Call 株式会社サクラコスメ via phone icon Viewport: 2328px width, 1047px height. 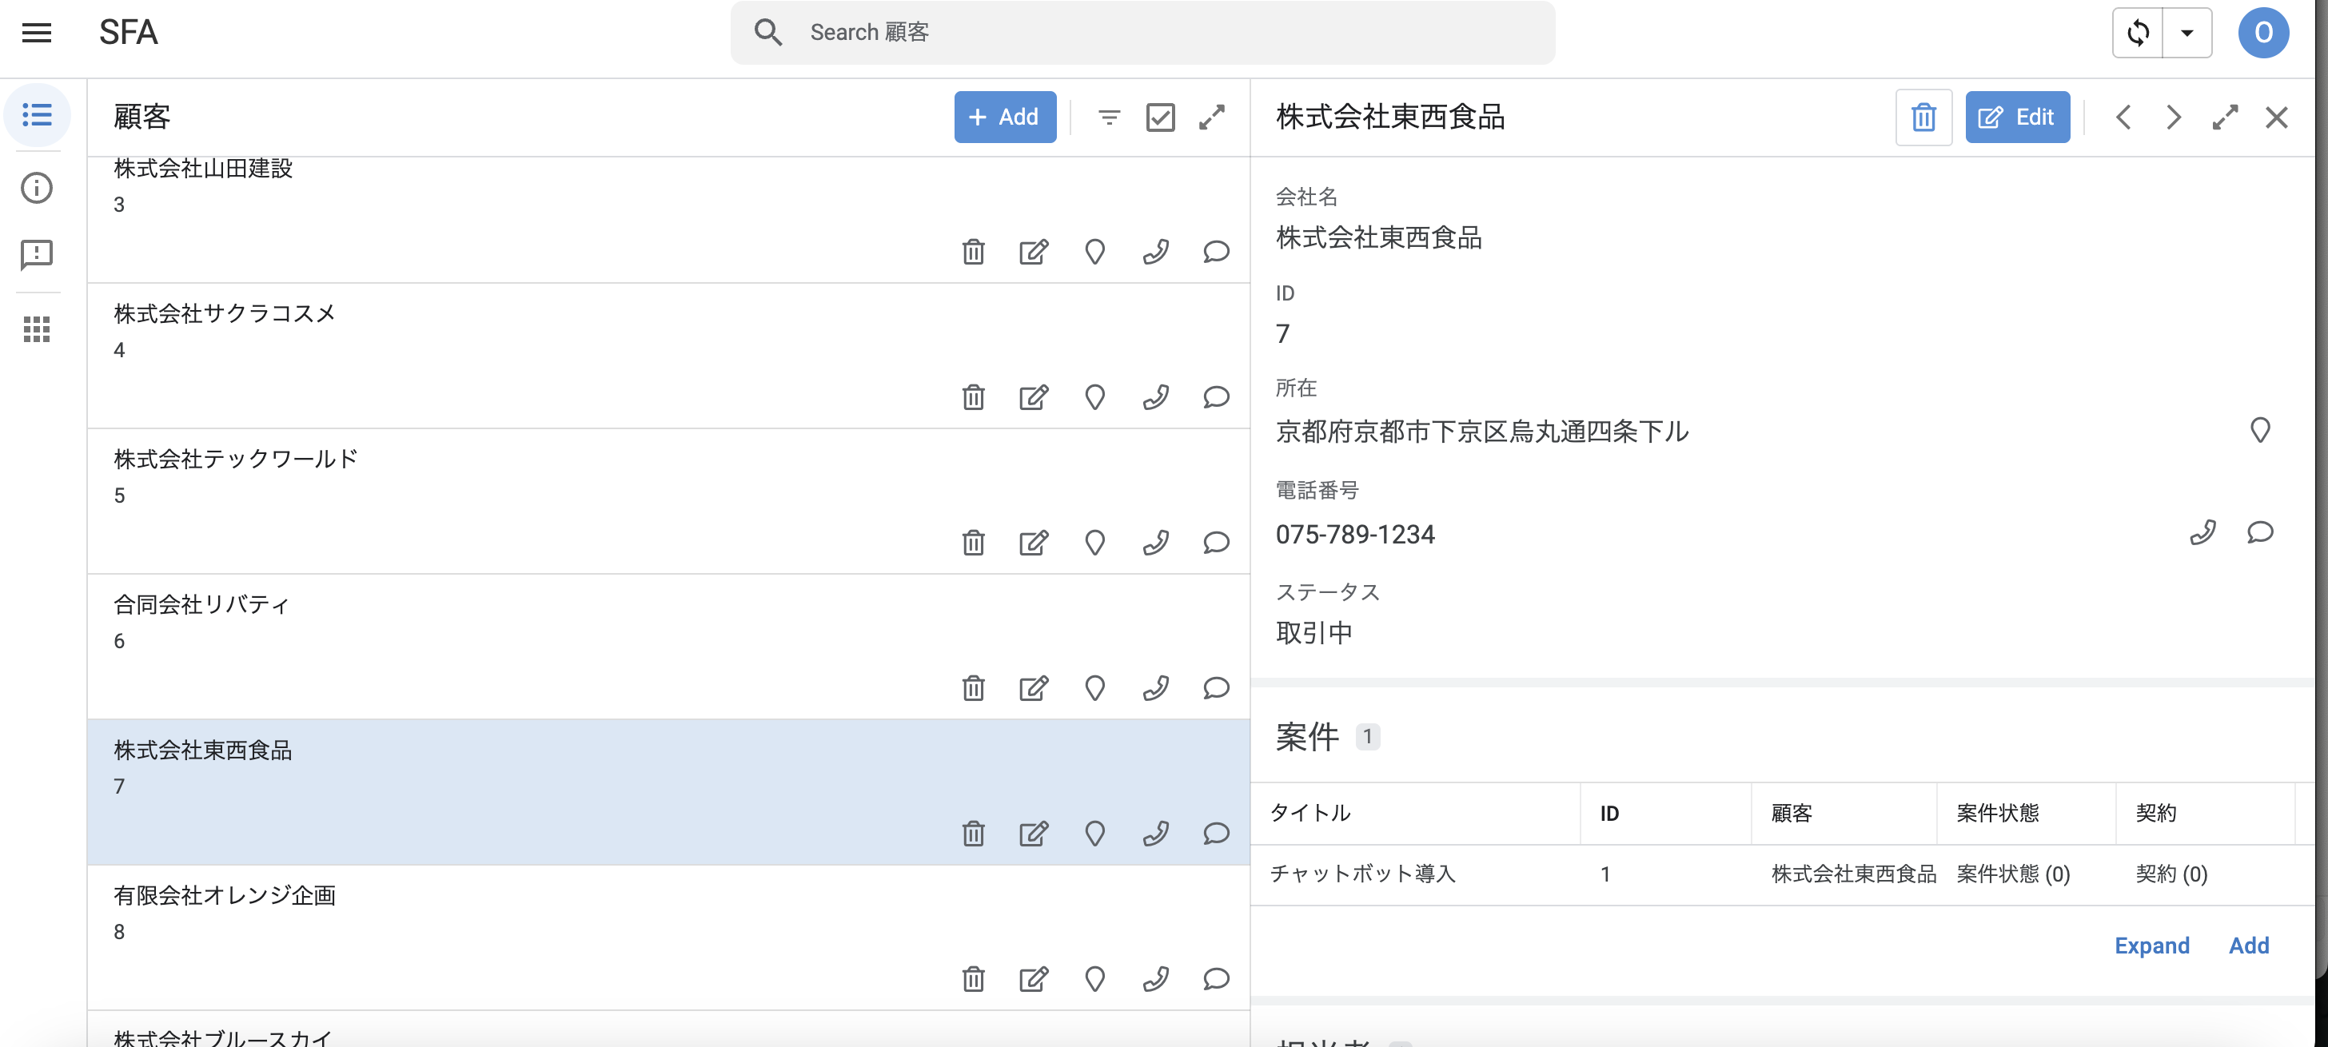(1156, 397)
